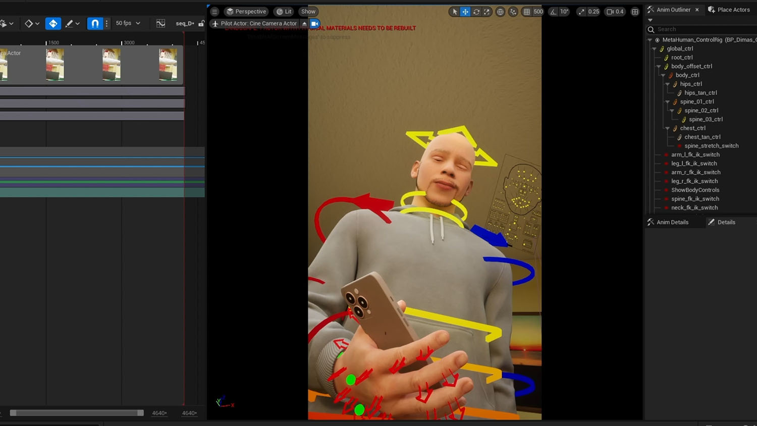The height and width of the screenshot is (426, 757).
Task: Toggle the sequence lock icon
Action: pos(201,23)
